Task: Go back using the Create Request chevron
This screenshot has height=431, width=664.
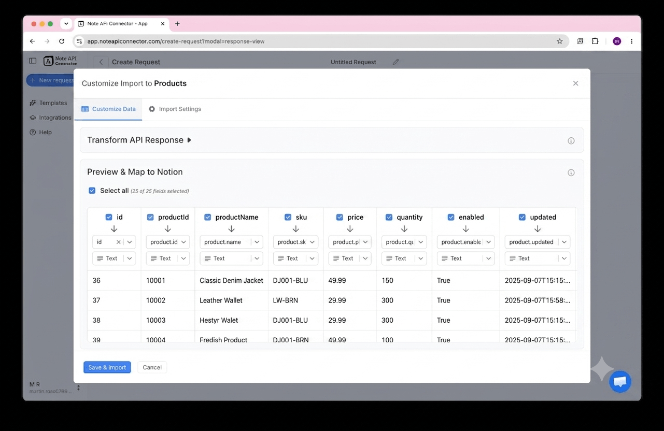Action: coord(101,62)
